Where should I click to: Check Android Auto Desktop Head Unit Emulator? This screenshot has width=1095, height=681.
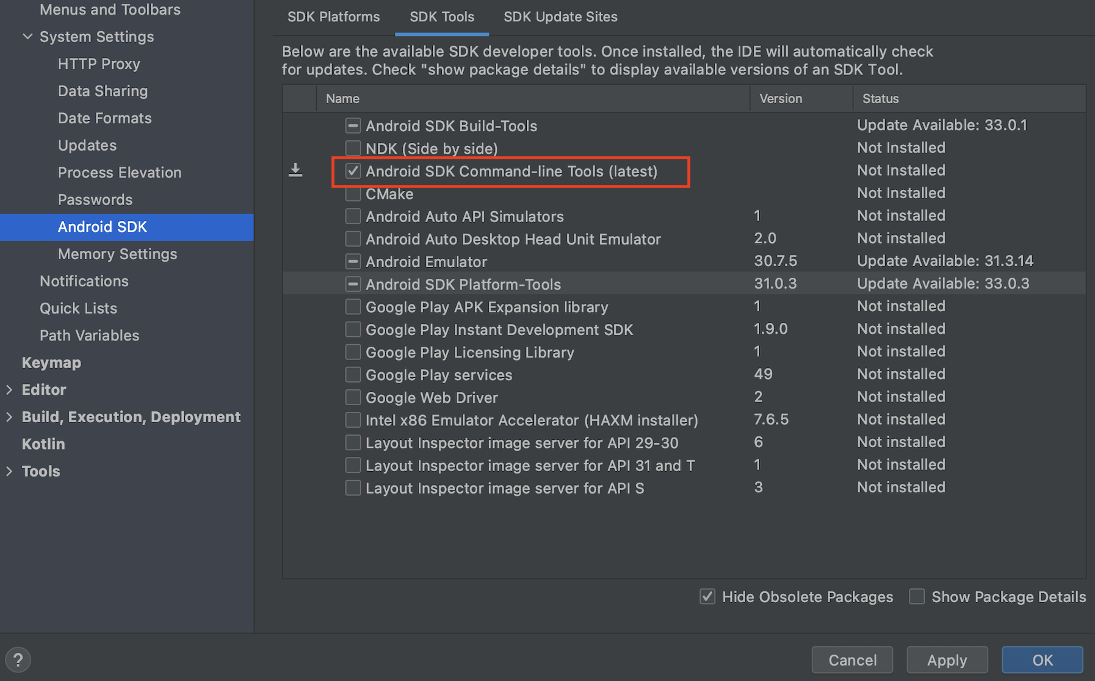point(353,239)
